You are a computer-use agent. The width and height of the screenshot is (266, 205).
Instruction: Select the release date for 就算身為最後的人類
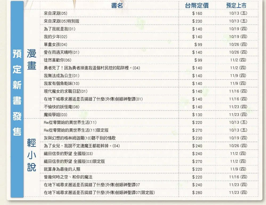(238, 169)
